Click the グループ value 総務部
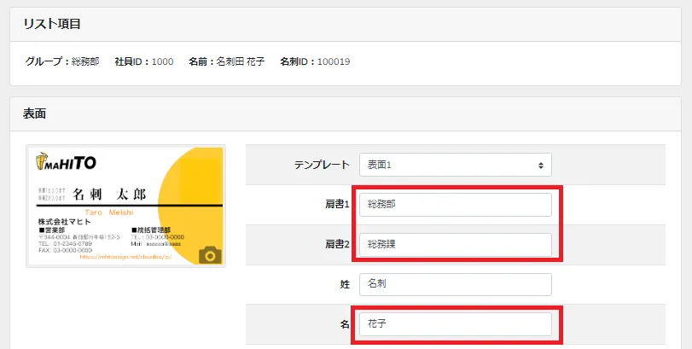 (85, 61)
